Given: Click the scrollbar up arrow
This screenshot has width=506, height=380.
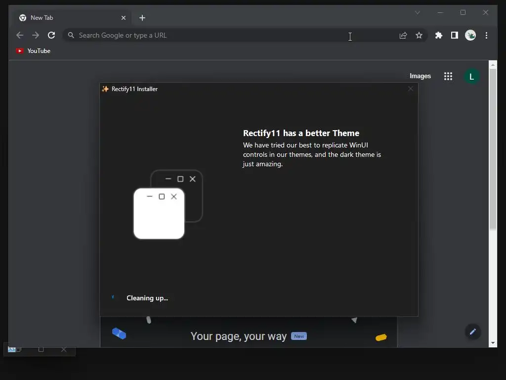Looking at the screenshot, I should (493, 65).
